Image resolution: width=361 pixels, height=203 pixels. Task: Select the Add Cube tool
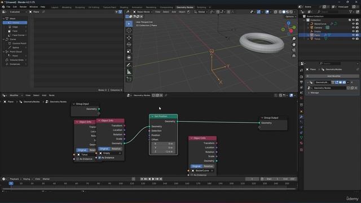129,79
